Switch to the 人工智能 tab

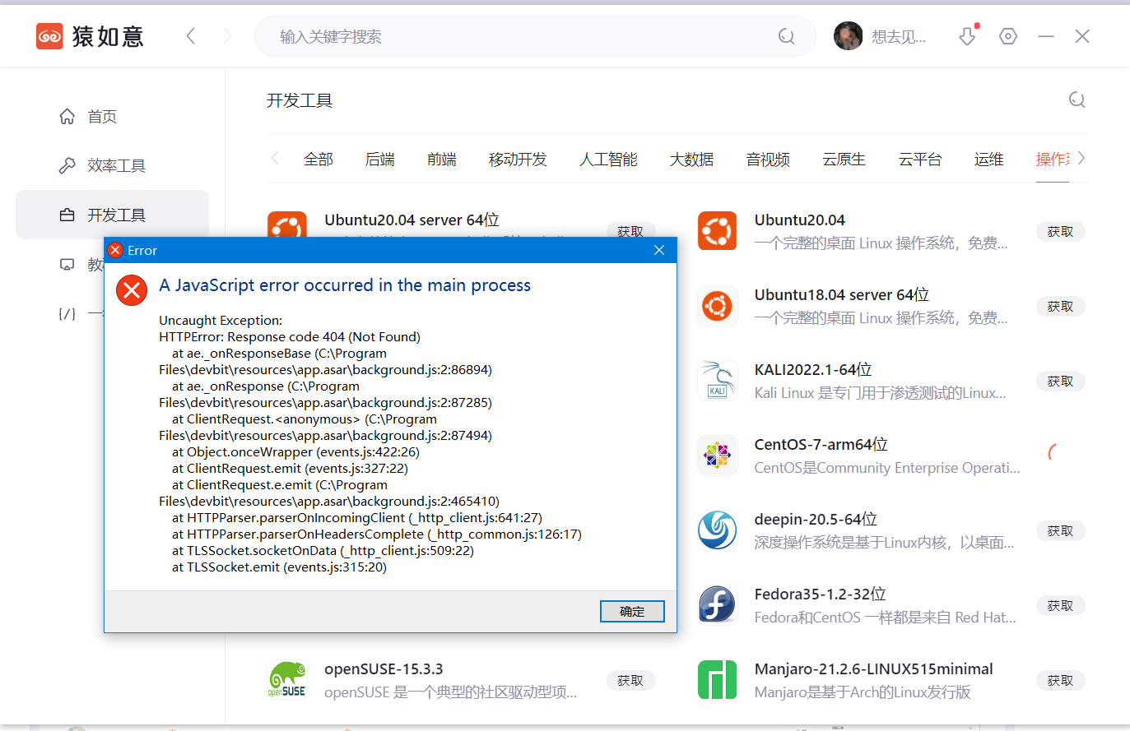point(608,159)
